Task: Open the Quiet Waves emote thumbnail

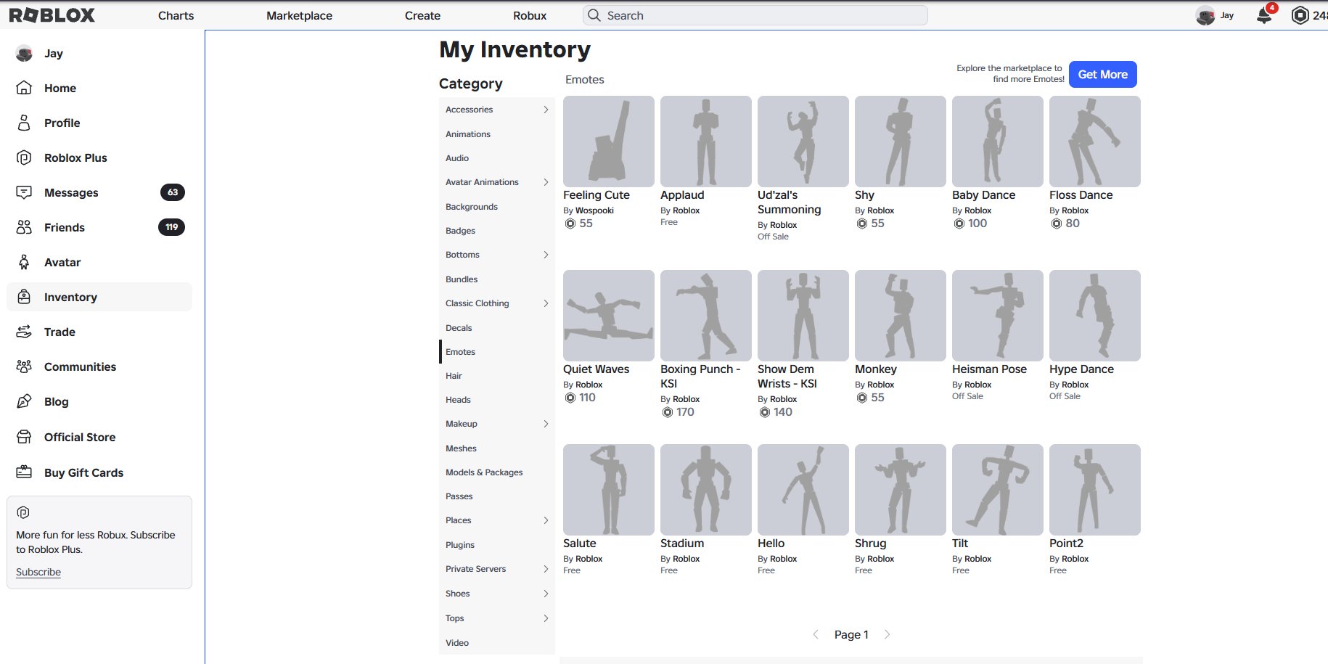Action: pos(608,316)
